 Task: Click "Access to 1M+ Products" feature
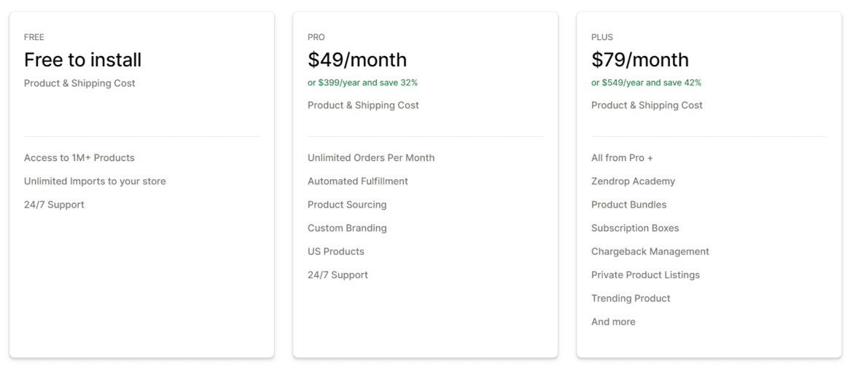pyautogui.click(x=79, y=158)
